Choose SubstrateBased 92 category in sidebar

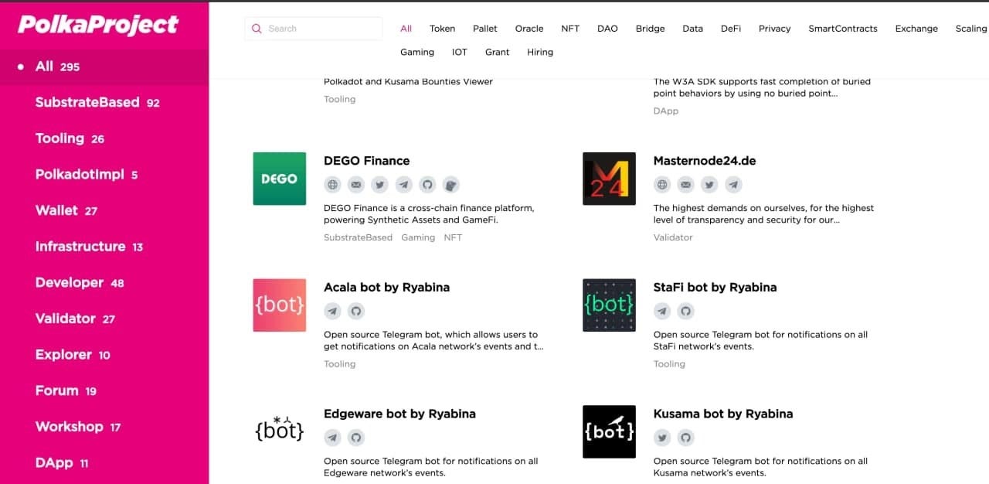104,102
